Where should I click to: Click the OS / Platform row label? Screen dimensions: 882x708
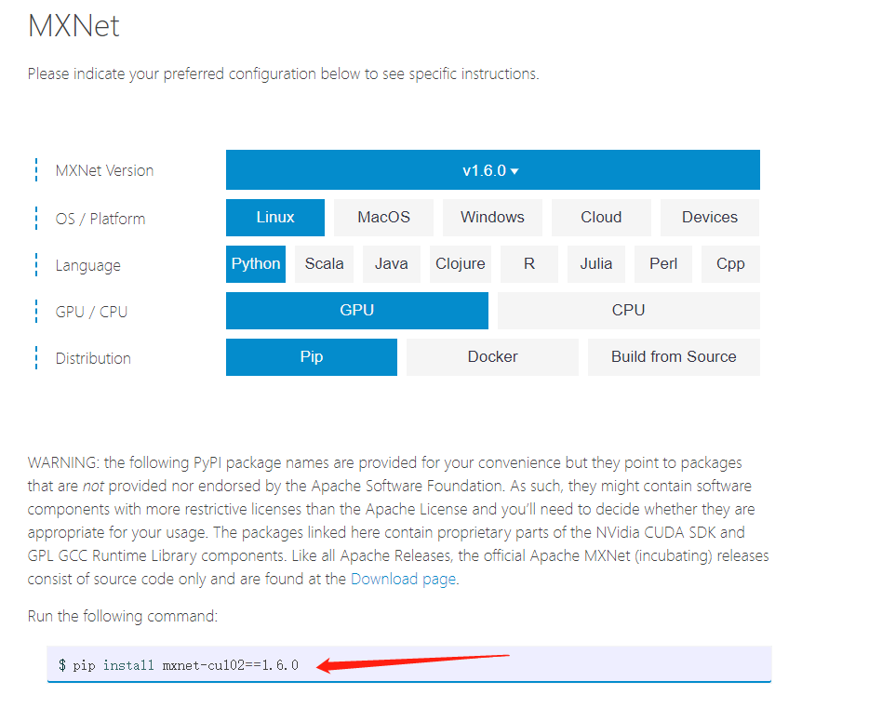pos(100,219)
